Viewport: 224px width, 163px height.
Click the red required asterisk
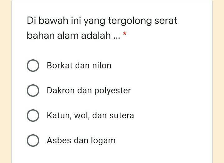click(x=125, y=34)
